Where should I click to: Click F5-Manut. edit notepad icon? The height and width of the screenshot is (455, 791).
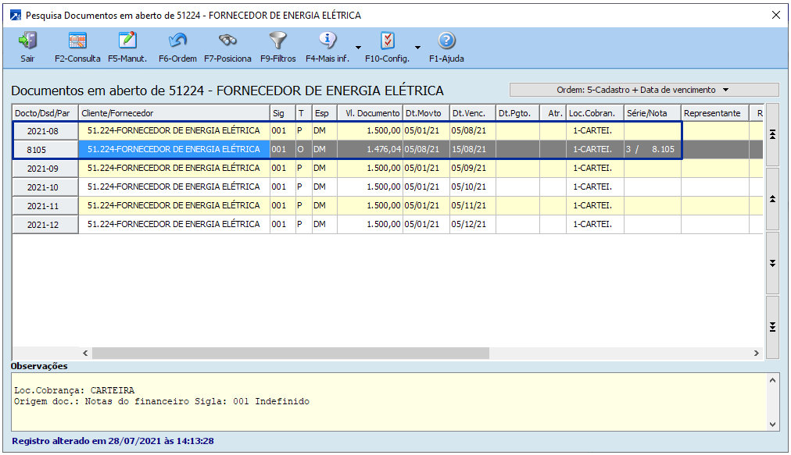pyautogui.click(x=127, y=41)
